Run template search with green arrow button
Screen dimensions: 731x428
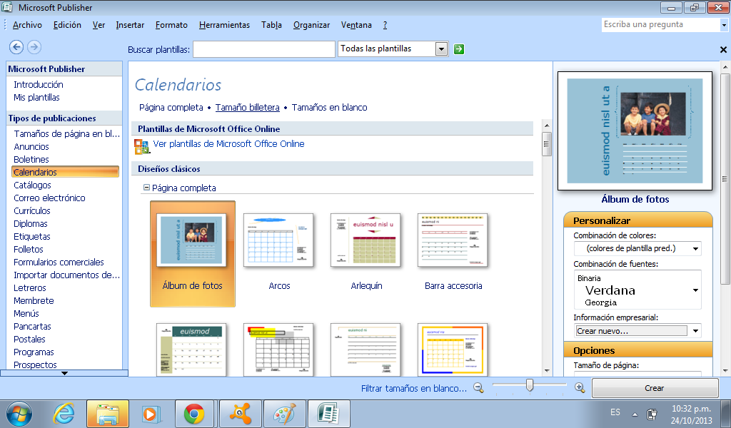[x=459, y=49]
